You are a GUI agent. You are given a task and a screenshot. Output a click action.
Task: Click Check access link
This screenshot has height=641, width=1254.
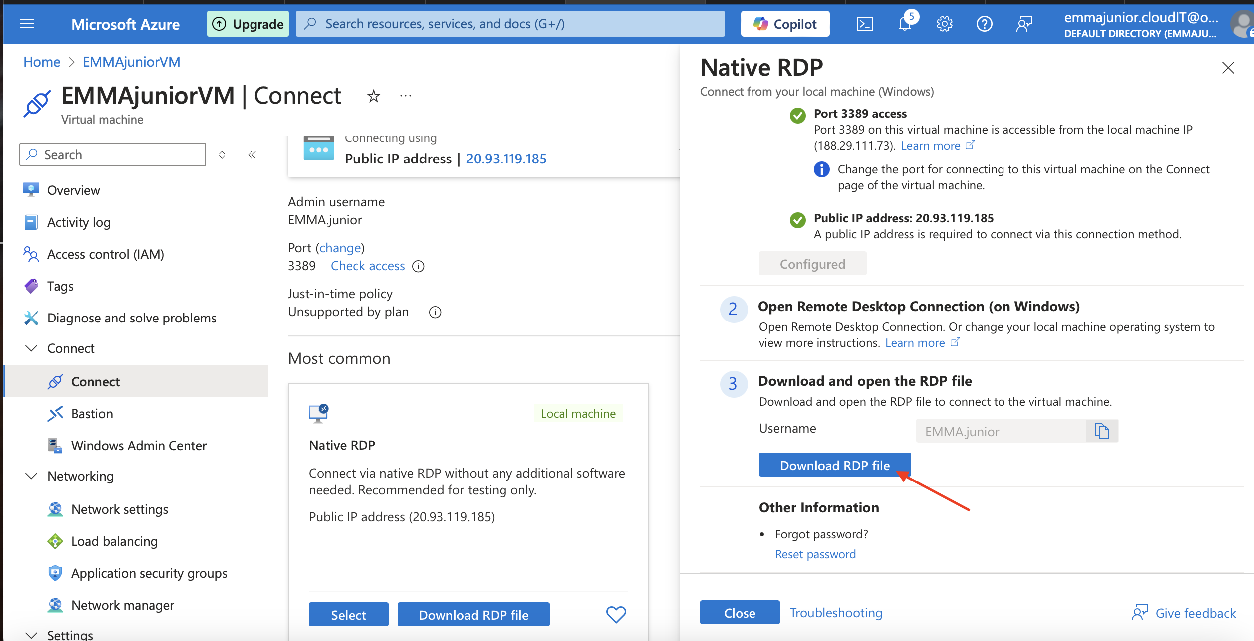[x=368, y=266]
